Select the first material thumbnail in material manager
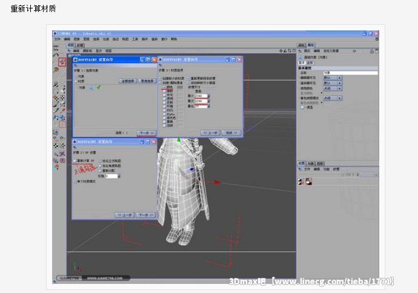The height and width of the screenshot is (293, 418). tap(301, 182)
